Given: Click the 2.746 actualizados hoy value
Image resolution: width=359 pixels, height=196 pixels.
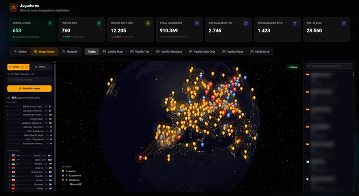Looking at the screenshot, I should pyautogui.click(x=215, y=31).
